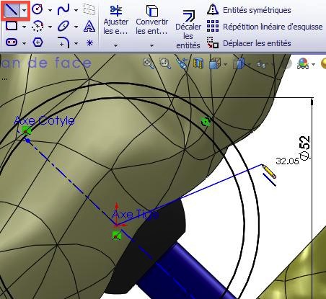Select the Polygon tool
Viewport: 326px width, 299px height.
(38, 43)
